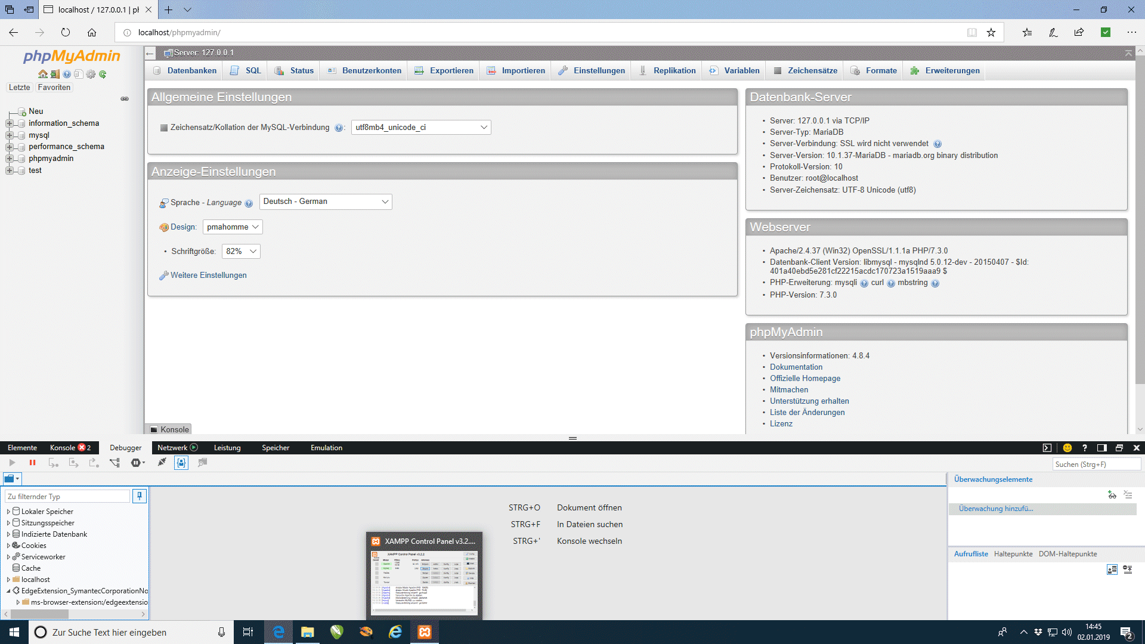Open the reading view book icon in address bar
1145x644 pixels.
point(972,33)
